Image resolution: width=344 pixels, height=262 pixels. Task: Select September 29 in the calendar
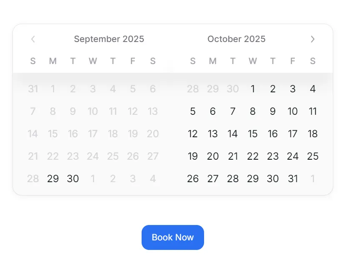click(53, 179)
